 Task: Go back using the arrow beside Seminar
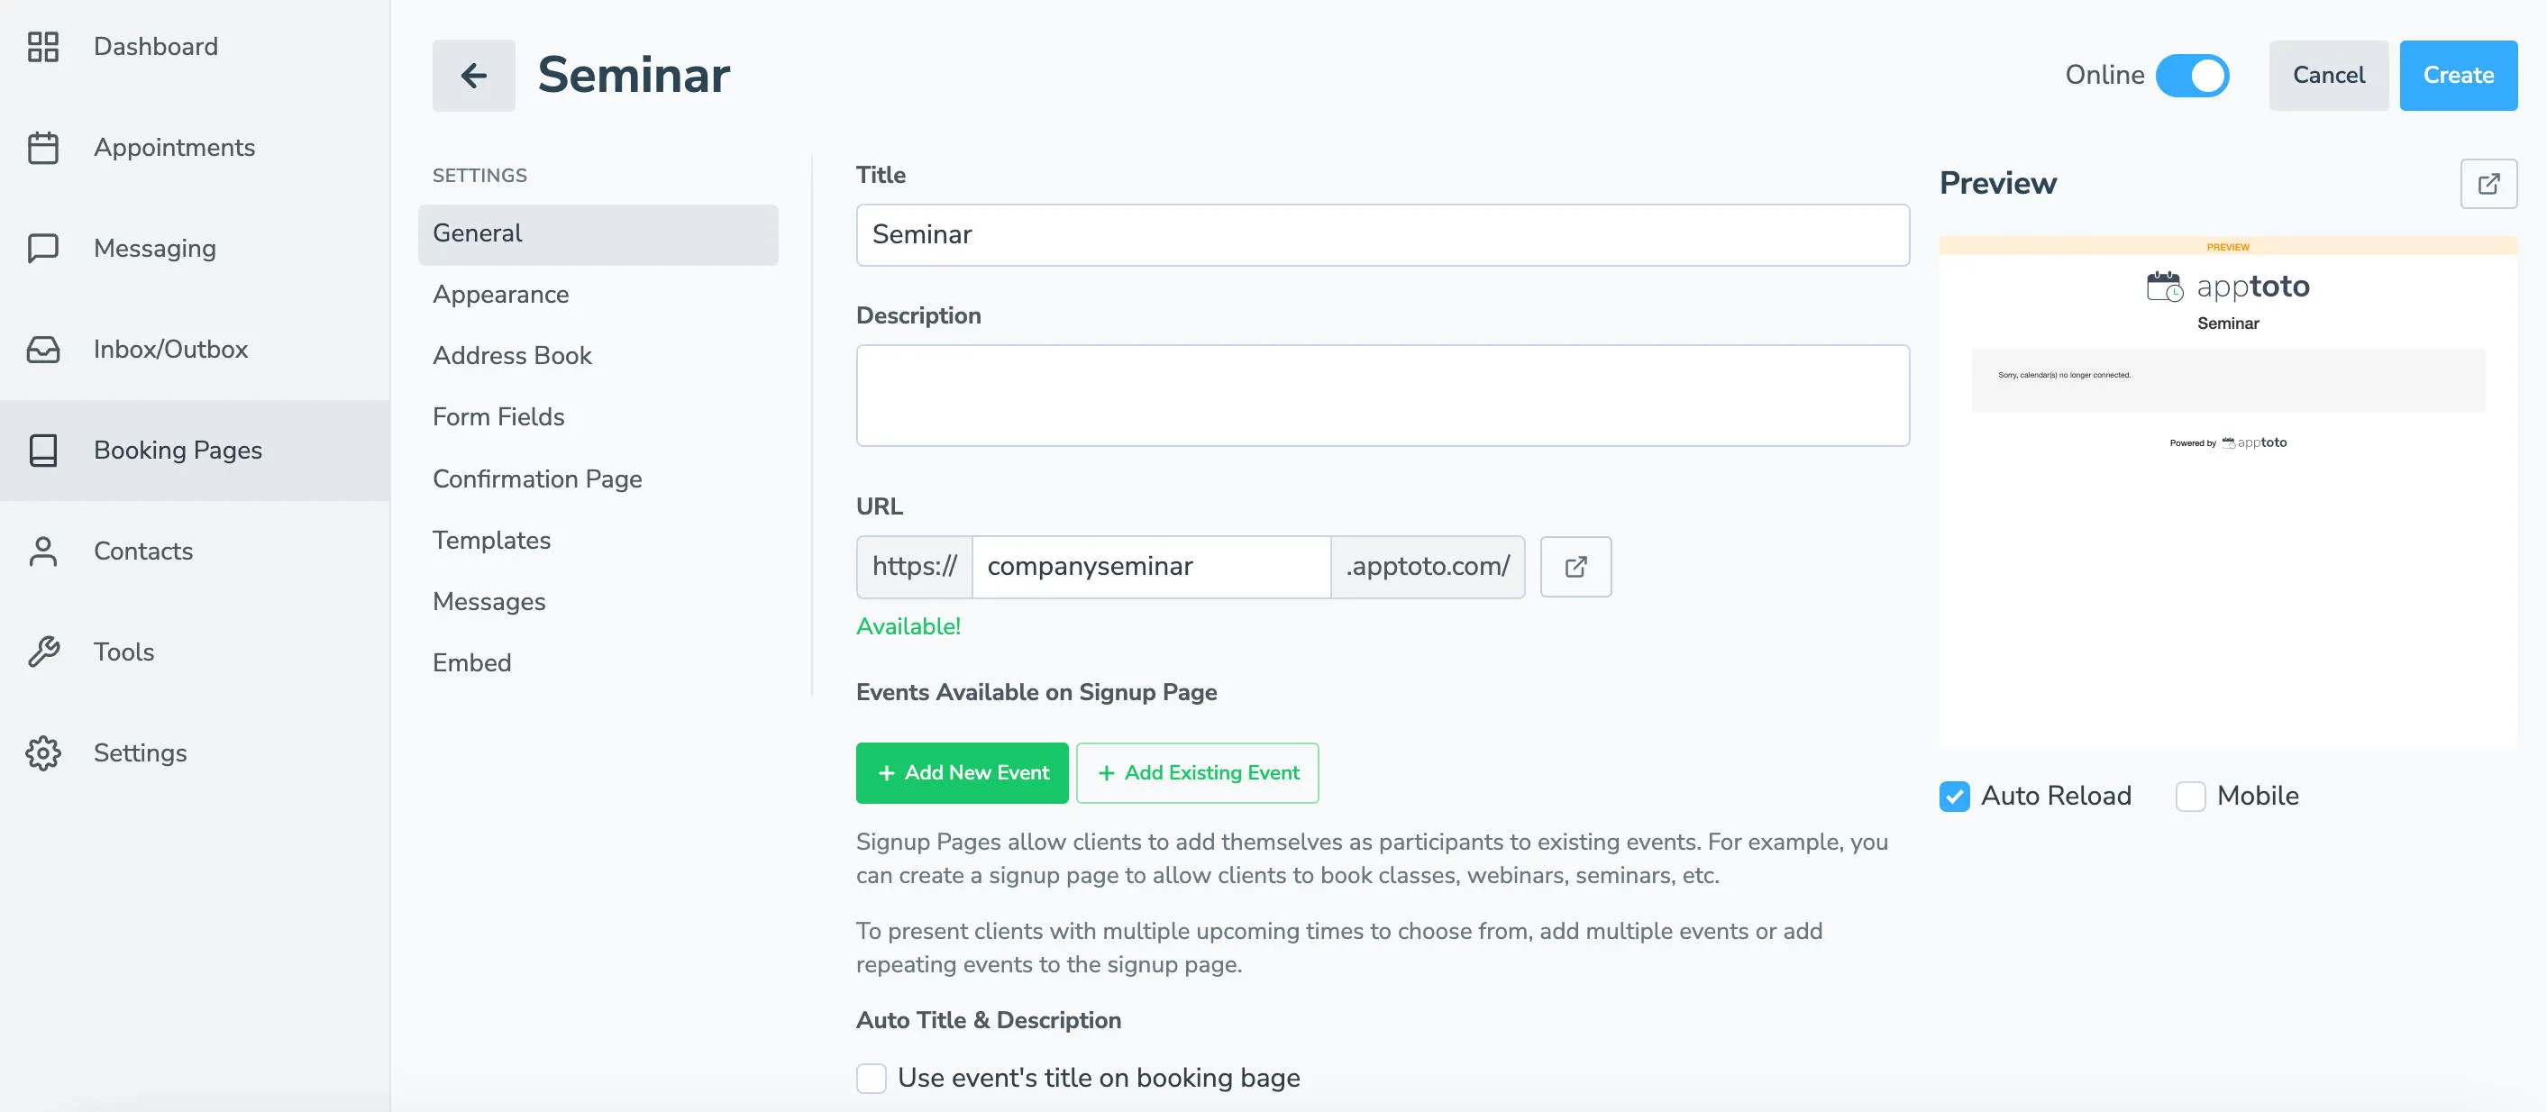pos(473,75)
